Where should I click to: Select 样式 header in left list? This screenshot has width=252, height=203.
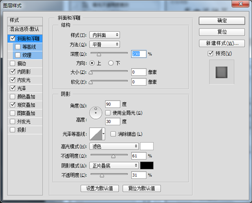pos(25,21)
